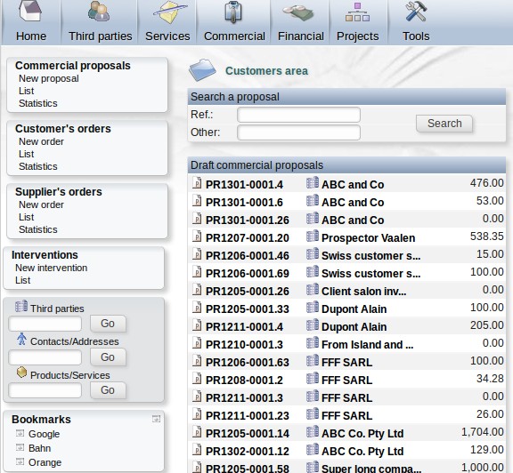Click the company icon beside From Island and ...

(313, 342)
